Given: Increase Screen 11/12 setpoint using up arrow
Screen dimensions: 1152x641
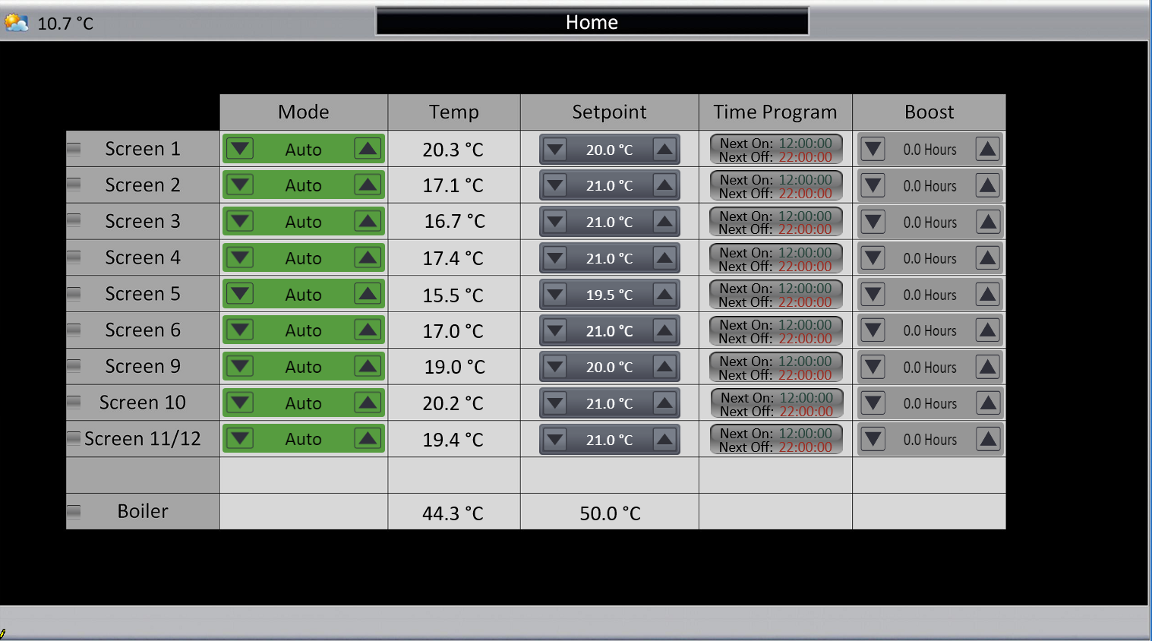Looking at the screenshot, I should click(x=664, y=440).
